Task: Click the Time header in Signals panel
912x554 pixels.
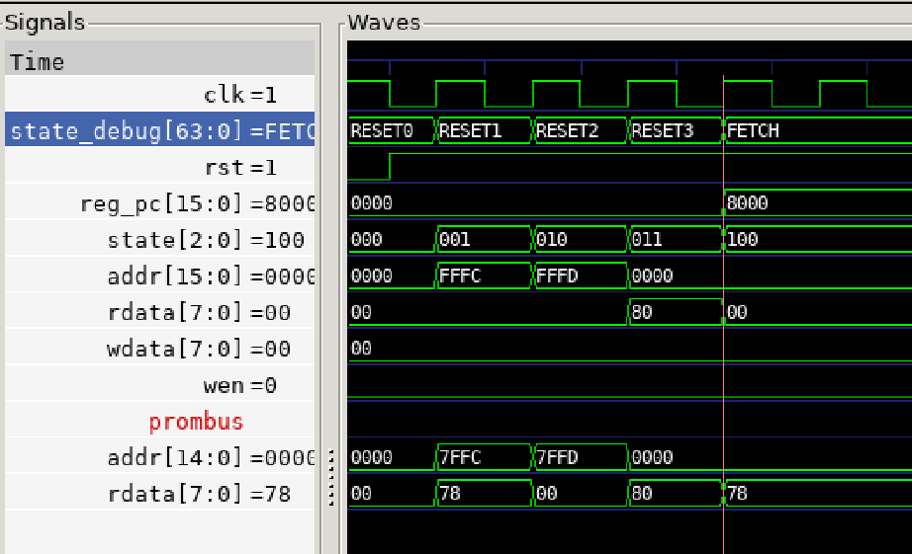Action: 160,60
